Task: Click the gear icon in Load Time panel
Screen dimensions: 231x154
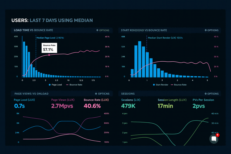Action: pyautogui.click(x=97, y=30)
